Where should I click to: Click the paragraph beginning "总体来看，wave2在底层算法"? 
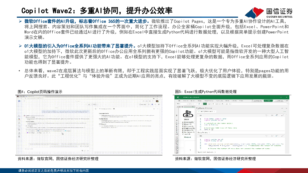[x=156, y=73]
